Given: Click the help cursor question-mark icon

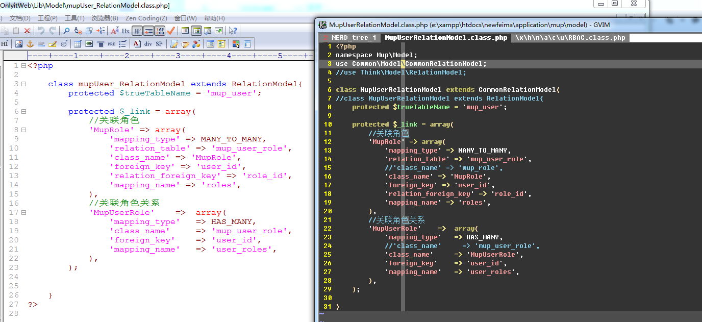Looking at the screenshot, I should (233, 31).
